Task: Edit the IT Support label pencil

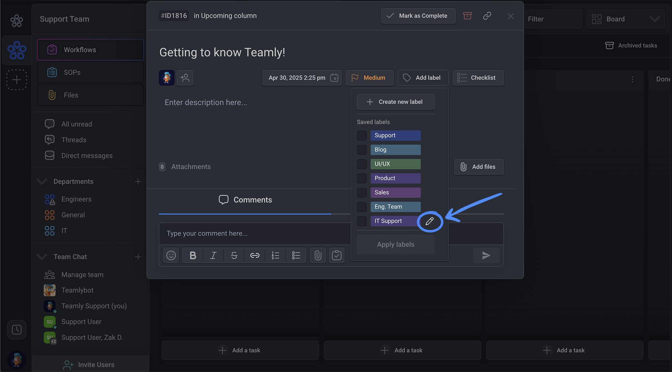Action: tap(430, 221)
